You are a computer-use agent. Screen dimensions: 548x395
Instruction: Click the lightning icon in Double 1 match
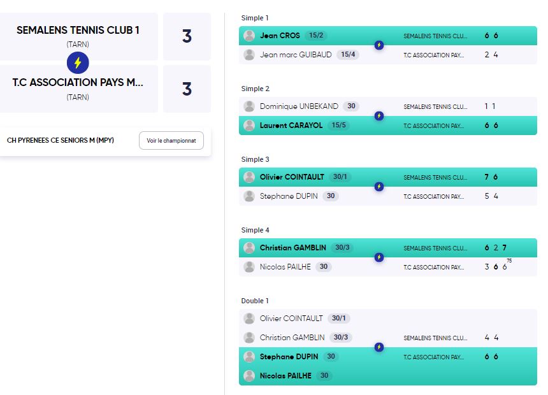tap(379, 347)
